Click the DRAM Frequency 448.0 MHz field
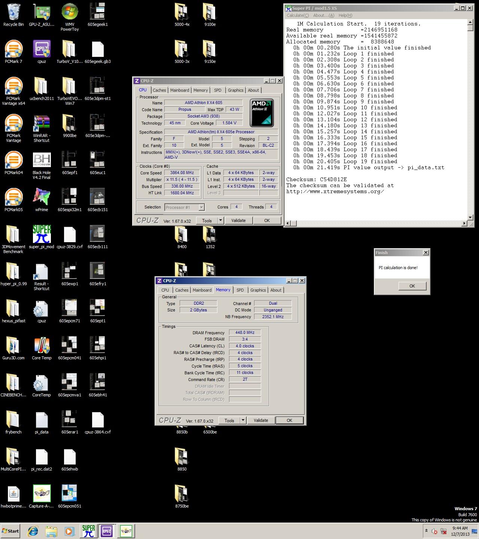 coord(245,332)
